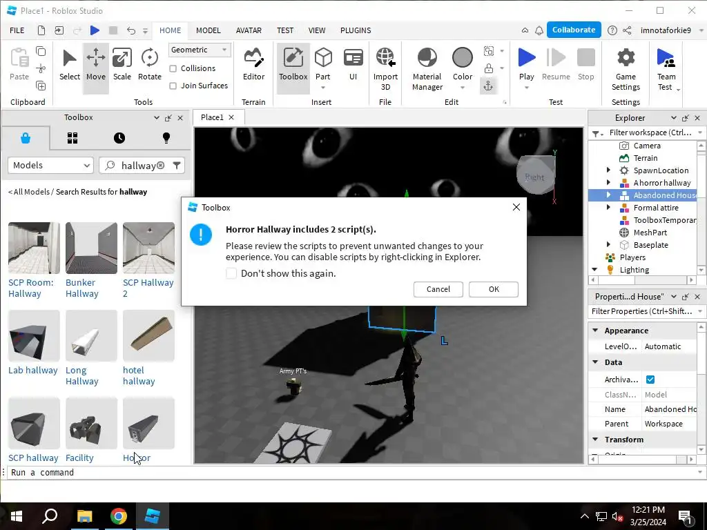Click the Group selection icon

(488, 51)
